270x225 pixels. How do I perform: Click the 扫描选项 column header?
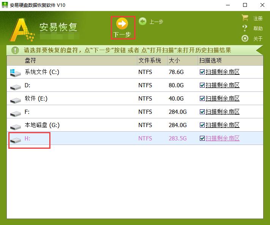[210, 61]
